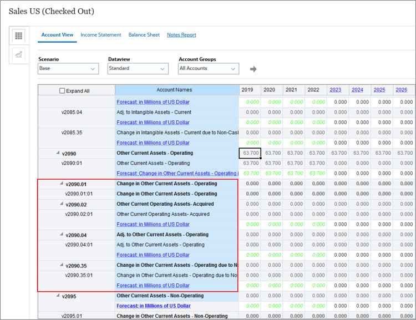Collapse the v2090 account row
The image size is (416, 320).
click(58, 153)
